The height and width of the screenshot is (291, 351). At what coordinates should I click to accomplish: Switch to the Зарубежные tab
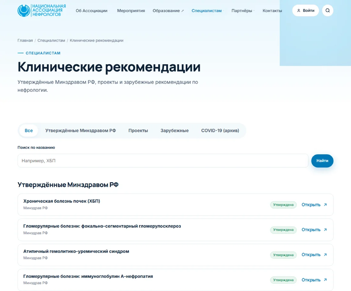(175, 131)
